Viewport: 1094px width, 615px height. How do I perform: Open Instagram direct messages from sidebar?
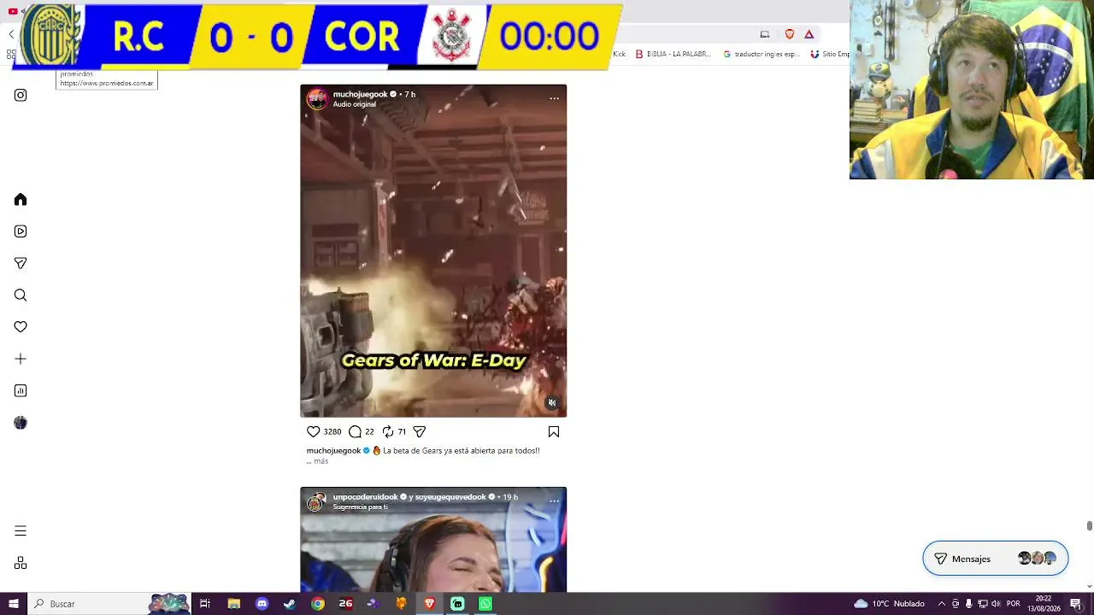pyautogui.click(x=21, y=263)
